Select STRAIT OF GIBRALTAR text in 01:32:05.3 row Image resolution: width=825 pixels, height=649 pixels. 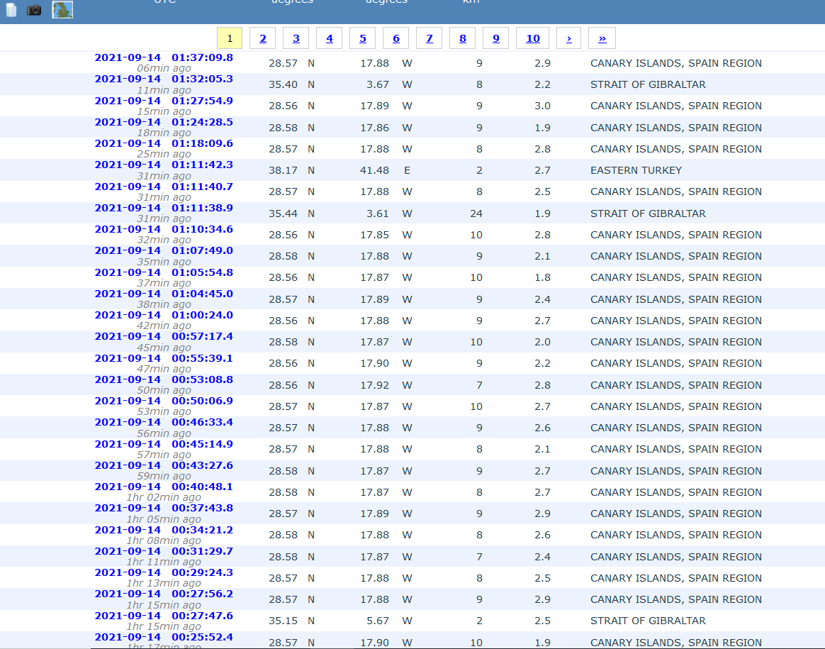648,84
